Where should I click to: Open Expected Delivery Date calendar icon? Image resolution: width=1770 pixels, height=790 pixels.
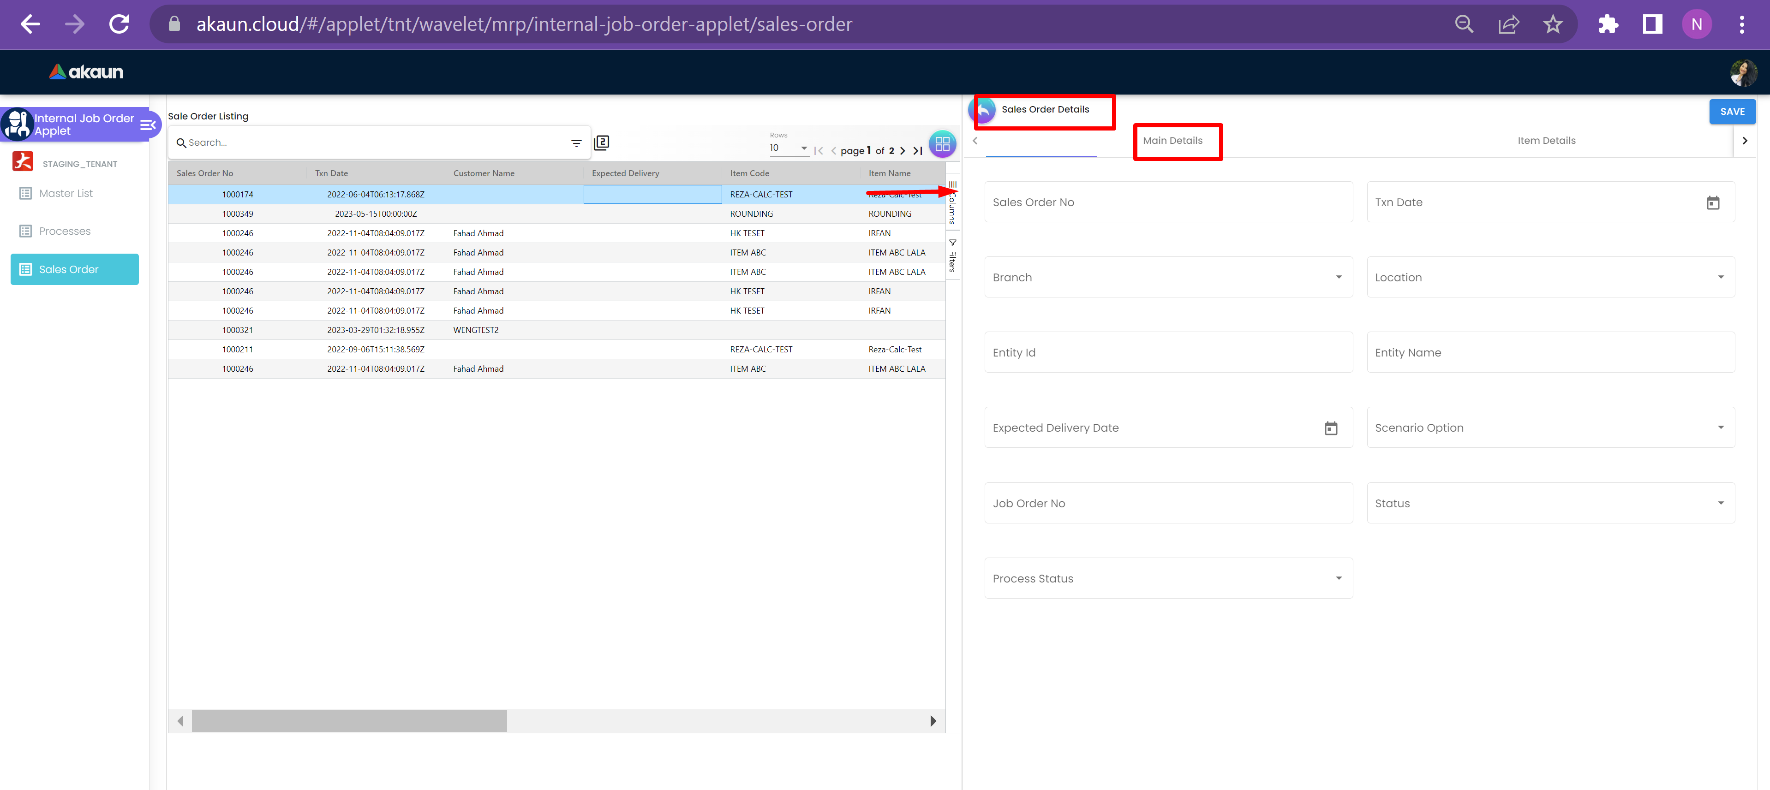pyautogui.click(x=1330, y=428)
